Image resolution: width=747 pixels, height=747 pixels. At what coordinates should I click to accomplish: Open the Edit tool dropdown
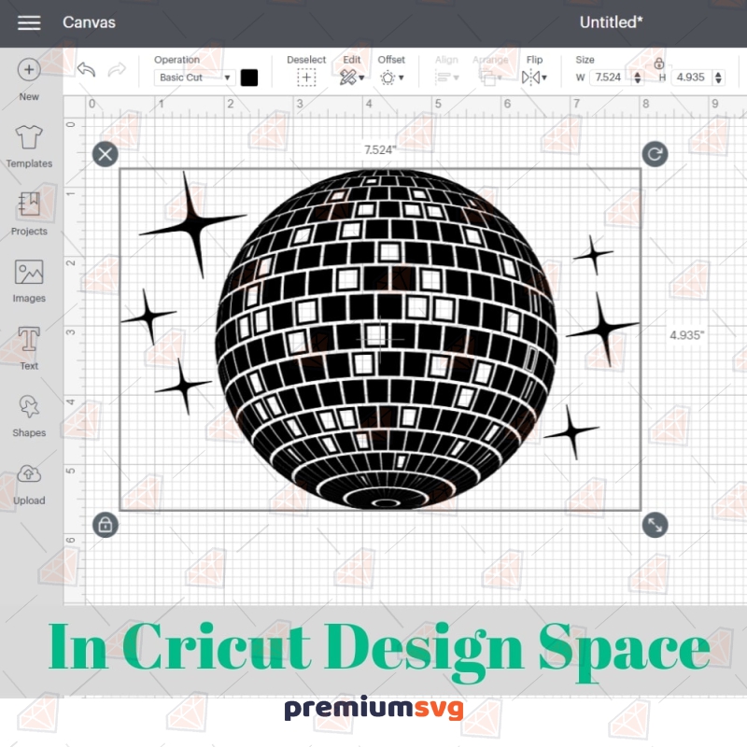coord(350,77)
